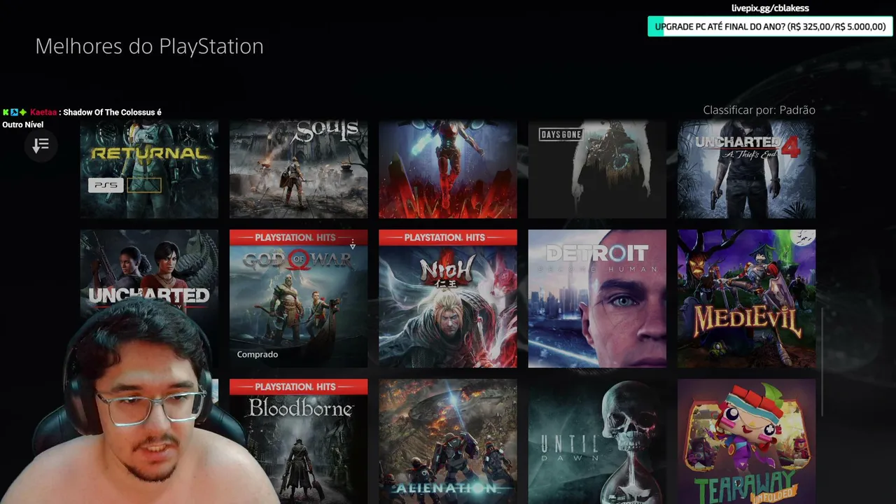Viewport: 896px width, 504px height.
Task: Click the Melhores do PlayStation heading
Action: coord(149,46)
